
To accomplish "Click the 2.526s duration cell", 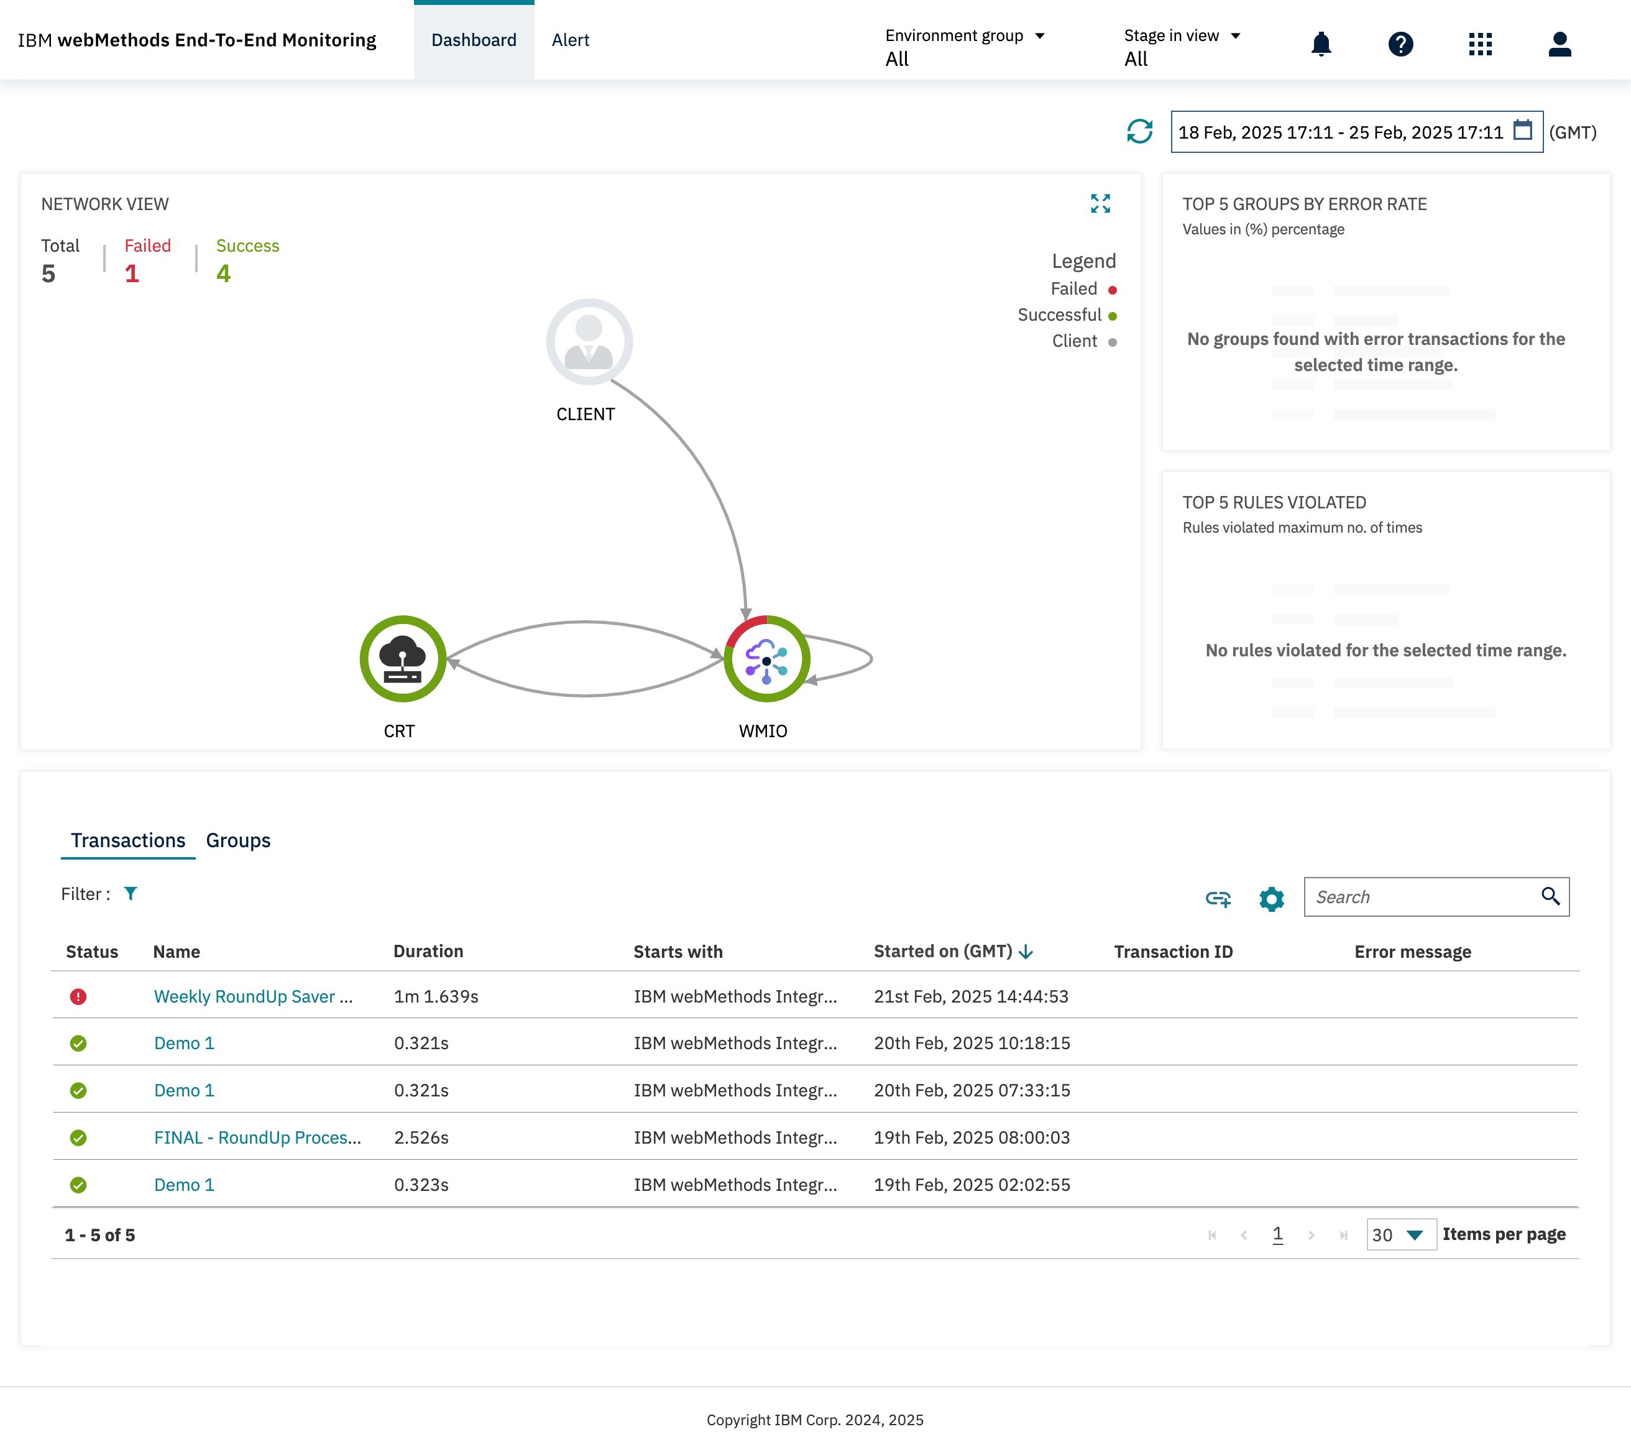I will 421,1137.
